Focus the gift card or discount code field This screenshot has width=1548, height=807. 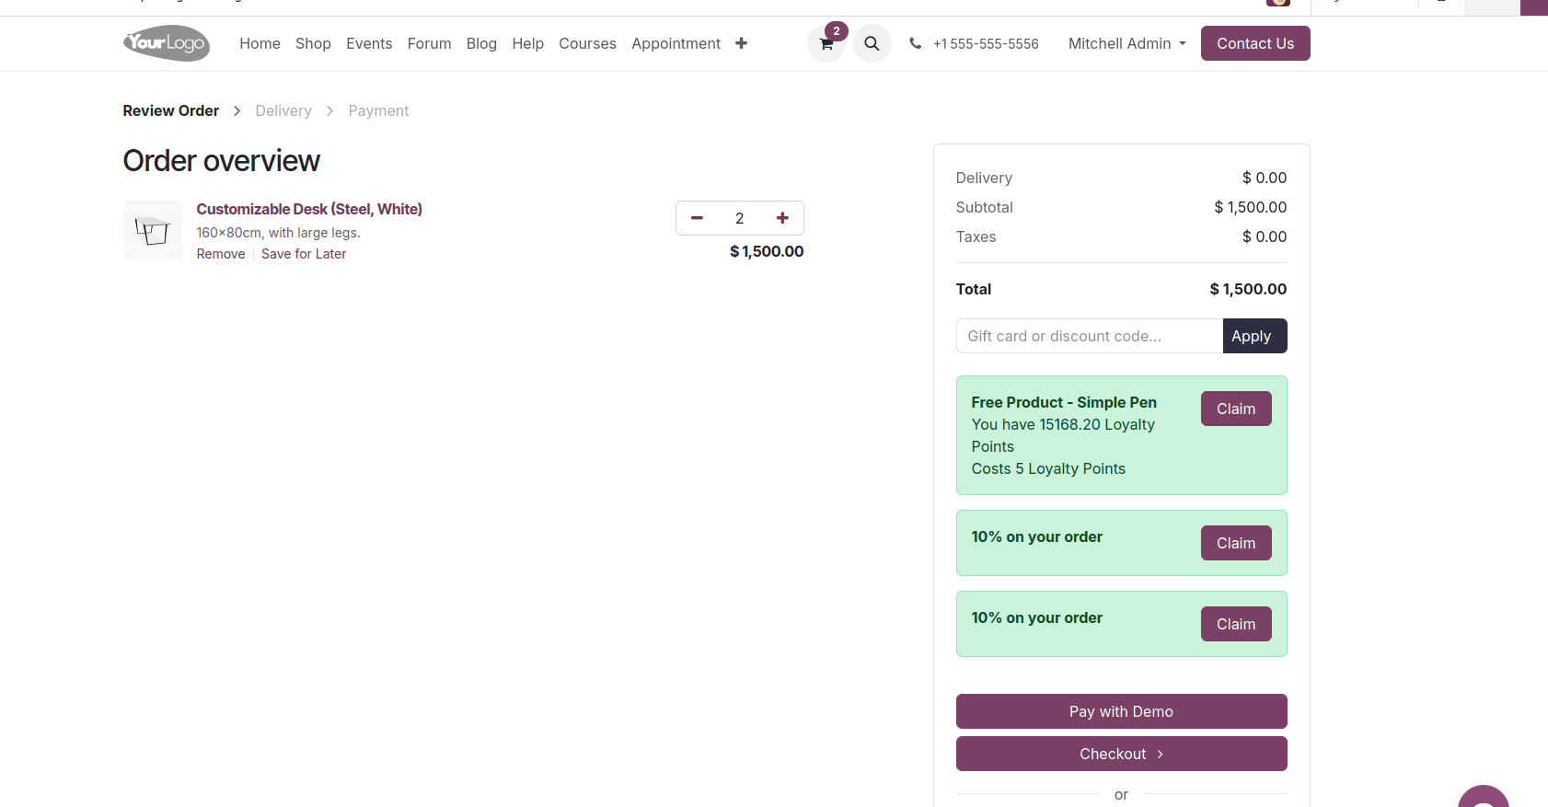click(1090, 336)
